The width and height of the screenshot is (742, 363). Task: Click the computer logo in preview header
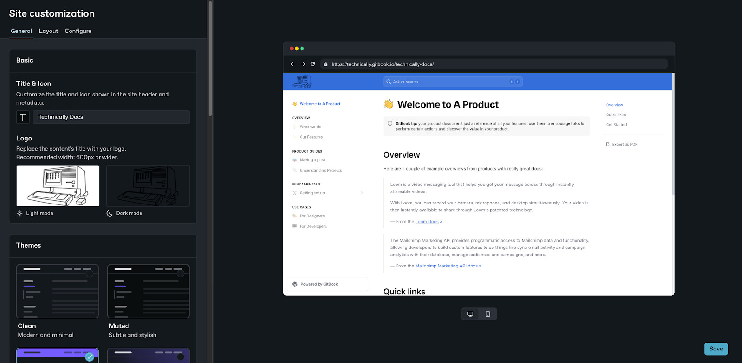(x=302, y=82)
